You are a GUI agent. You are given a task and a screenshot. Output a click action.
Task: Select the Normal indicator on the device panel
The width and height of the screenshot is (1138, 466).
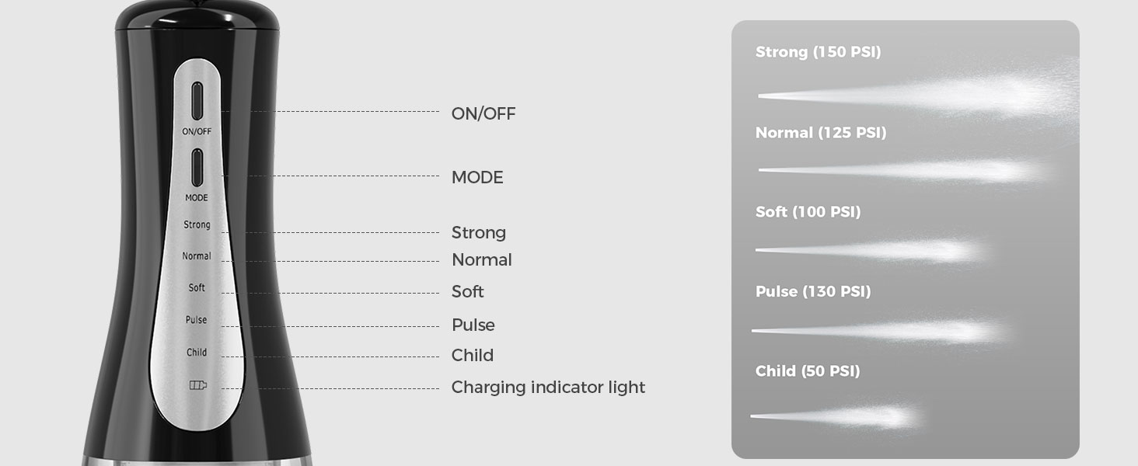(x=197, y=256)
